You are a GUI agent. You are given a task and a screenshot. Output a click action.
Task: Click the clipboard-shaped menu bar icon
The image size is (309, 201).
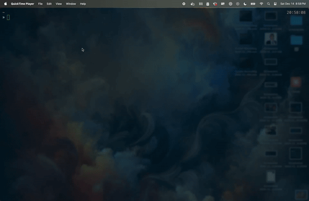tap(208, 4)
